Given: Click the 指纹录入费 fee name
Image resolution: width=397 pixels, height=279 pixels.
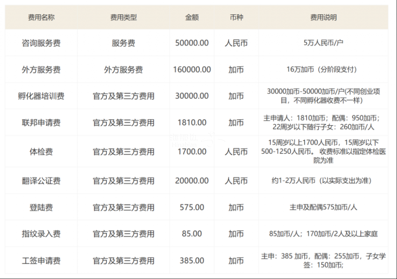Looking at the screenshot, I should tap(41, 234).
